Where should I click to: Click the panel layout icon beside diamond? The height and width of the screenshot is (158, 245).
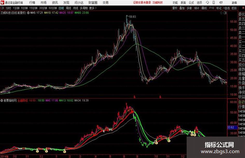coord(225,13)
